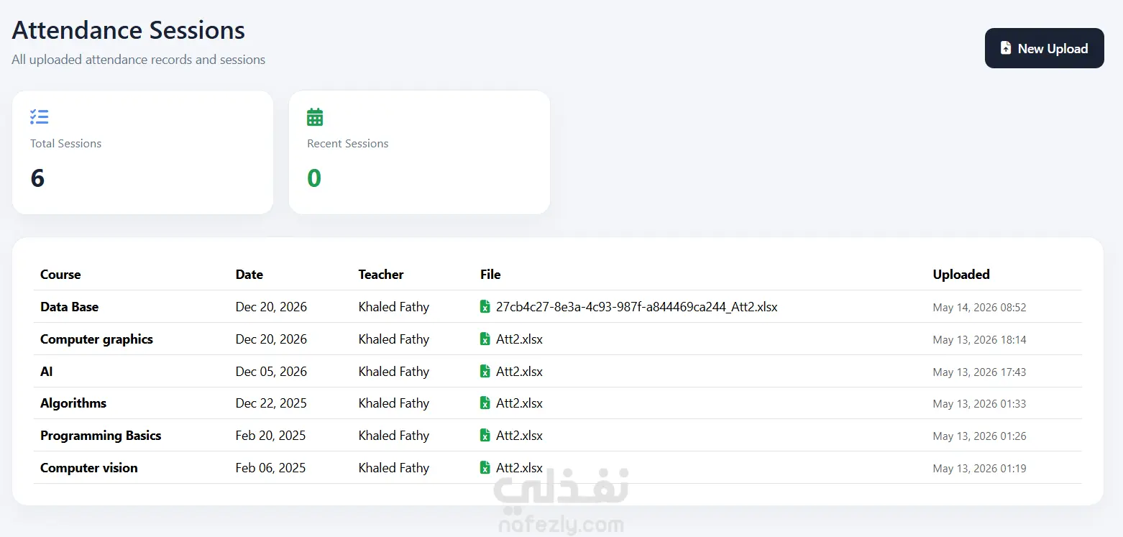Click the Excel file icon in AI row
This screenshot has height=537, width=1123.
[x=485, y=372]
